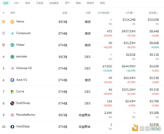Click the Aave V1 logo icon
This screenshot has width=164, height=134.
tap(12, 80)
